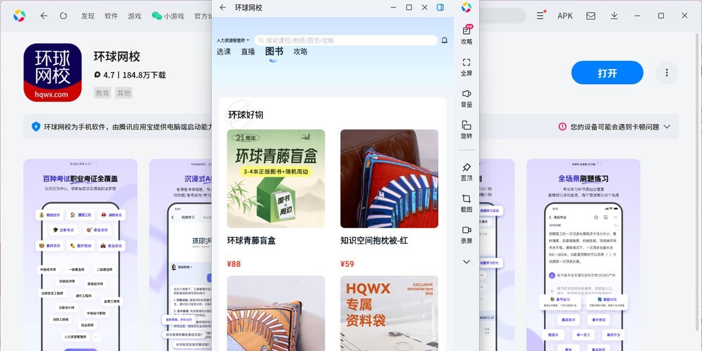Open the 百种考试职业考证全覆盖 screenshot

click(80, 255)
